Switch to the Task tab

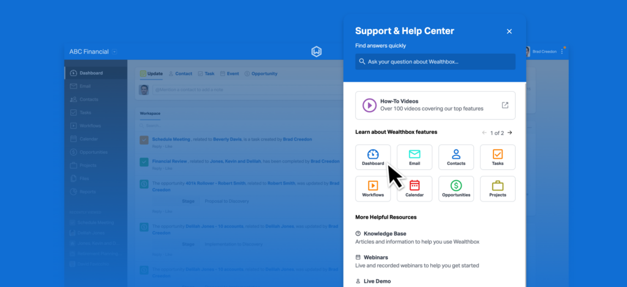[206, 74]
